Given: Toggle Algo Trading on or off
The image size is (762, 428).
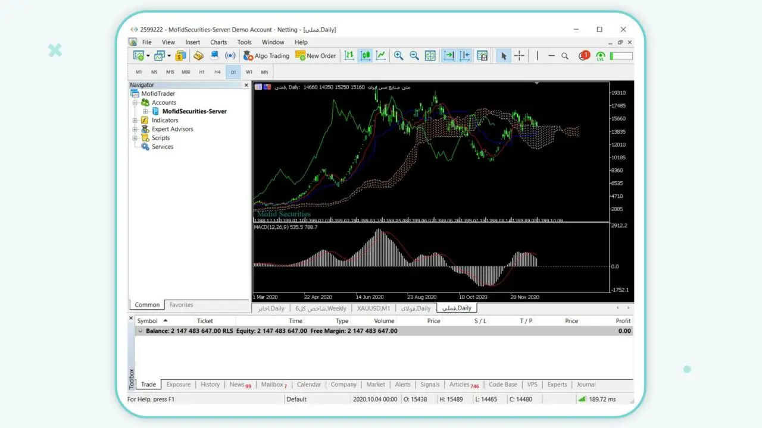Looking at the screenshot, I should [x=266, y=56].
